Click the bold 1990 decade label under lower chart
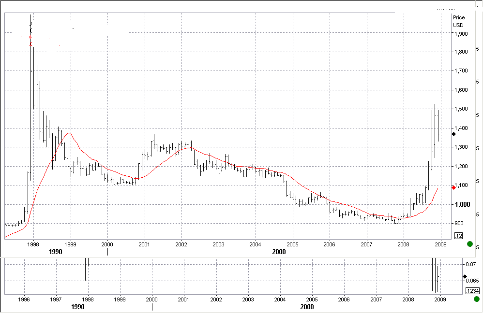This screenshot has width=483, height=313. coord(77,307)
